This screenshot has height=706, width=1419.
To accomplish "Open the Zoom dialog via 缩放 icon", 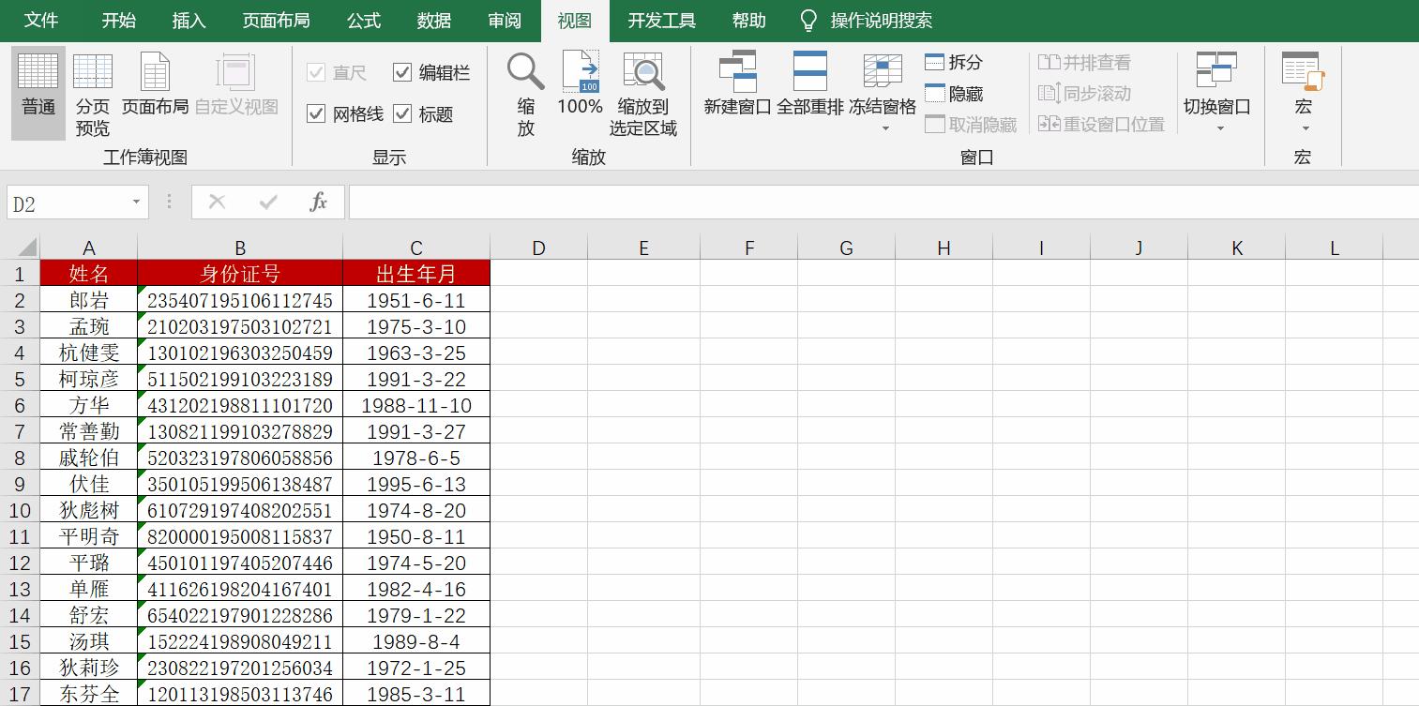I will click(523, 91).
